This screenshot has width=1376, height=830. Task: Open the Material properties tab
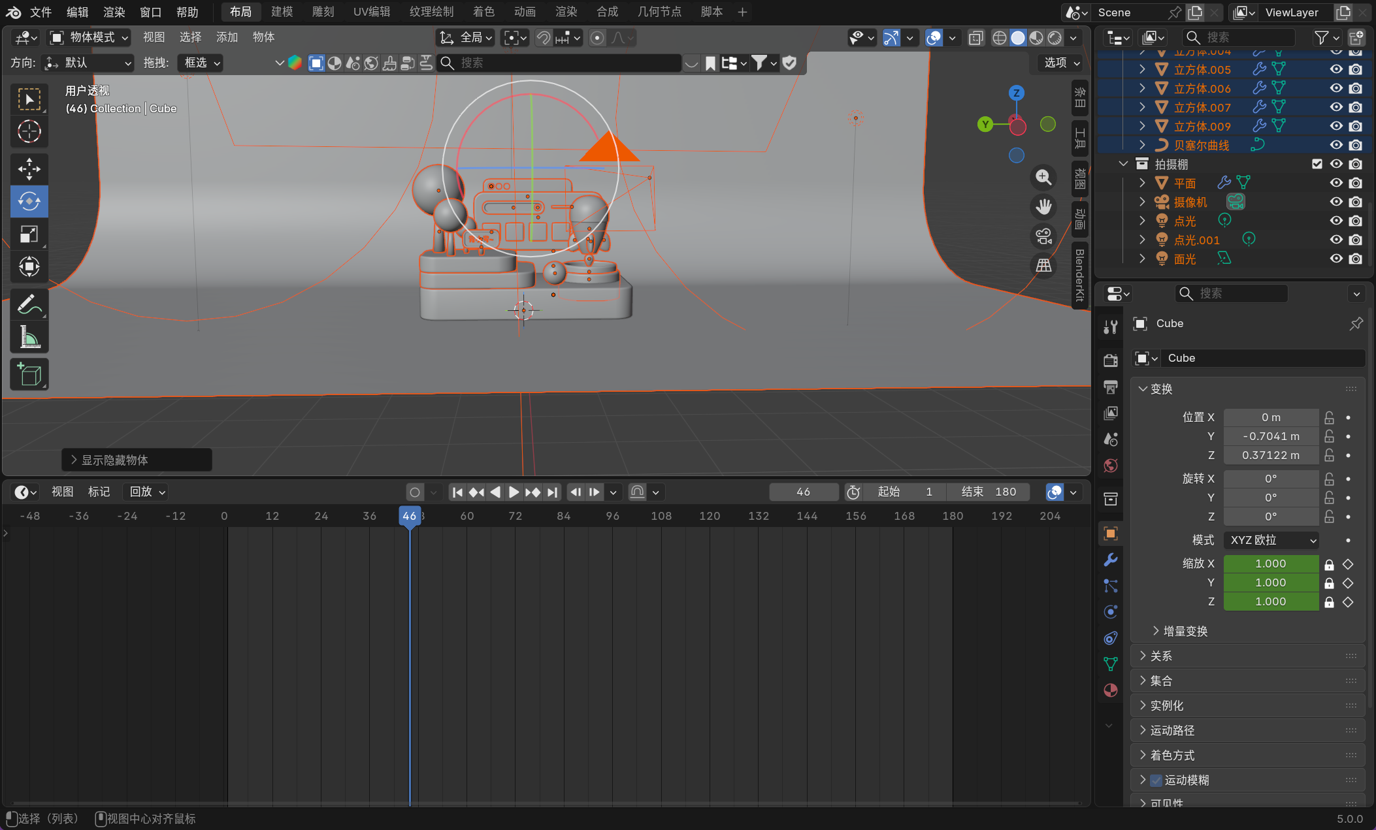coord(1110,690)
